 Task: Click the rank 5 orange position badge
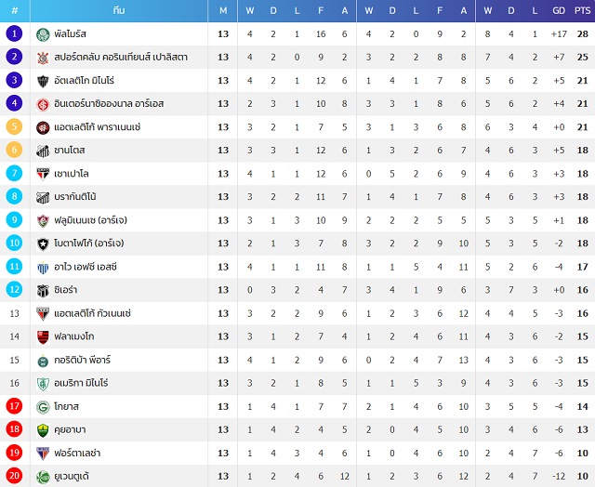tap(15, 126)
